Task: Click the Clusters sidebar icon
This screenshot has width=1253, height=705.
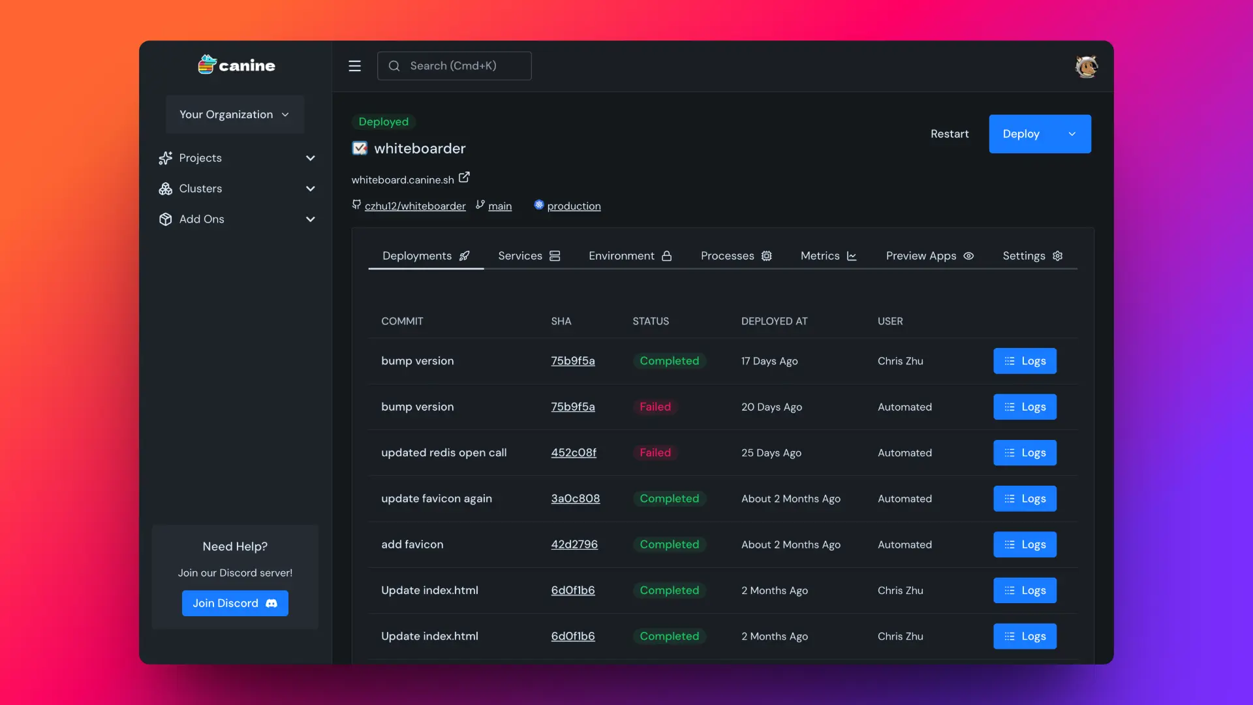Action: (165, 189)
